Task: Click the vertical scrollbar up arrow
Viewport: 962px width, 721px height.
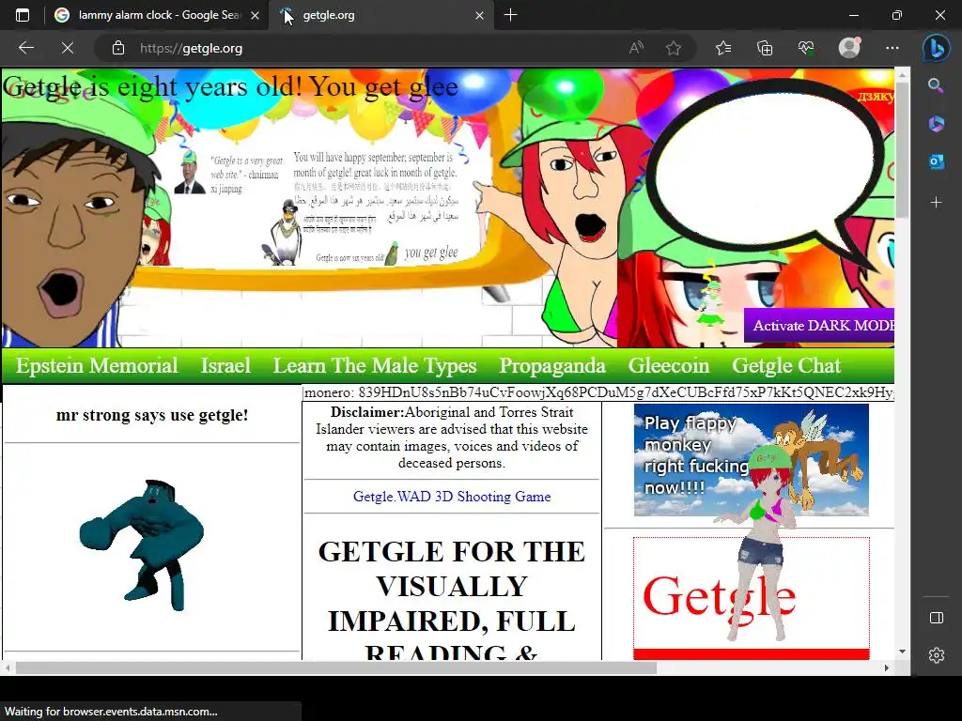Action: click(x=902, y=75)
